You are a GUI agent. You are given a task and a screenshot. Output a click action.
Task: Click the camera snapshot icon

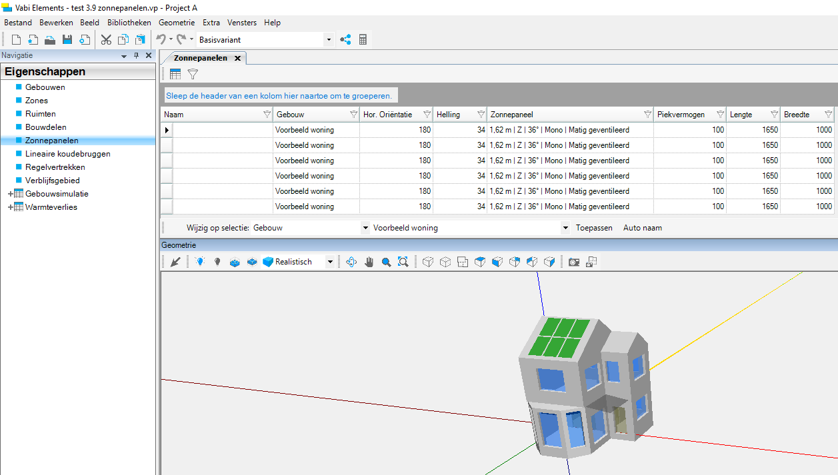click(x=573, y=262)
